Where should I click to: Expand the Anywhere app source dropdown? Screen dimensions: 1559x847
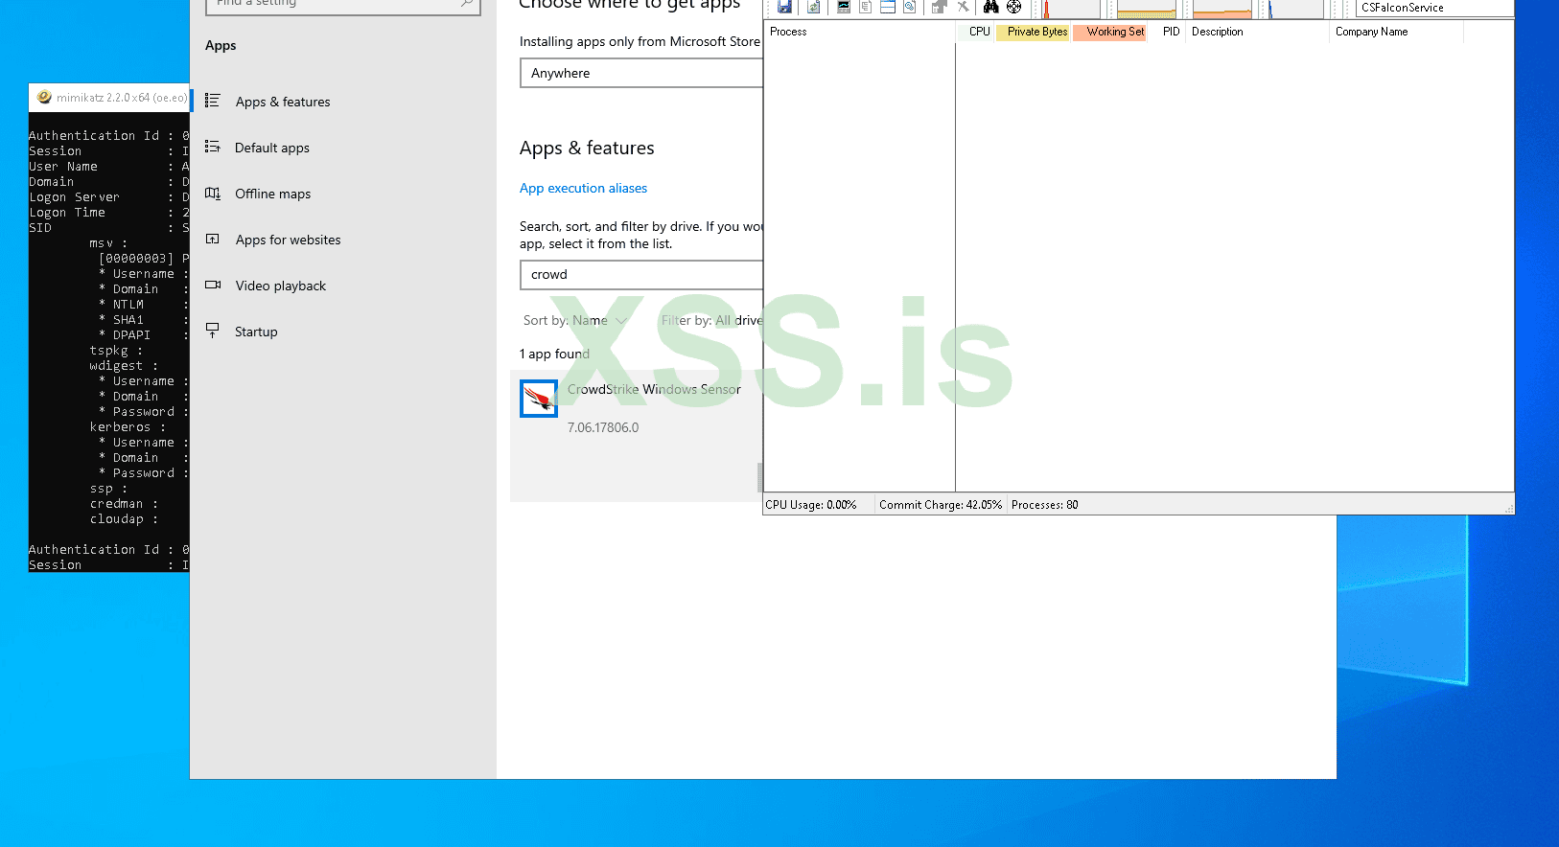[641, 73]
